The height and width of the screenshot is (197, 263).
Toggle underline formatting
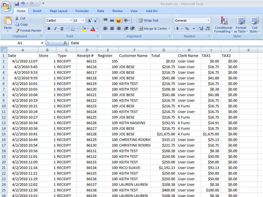(62, 29)
